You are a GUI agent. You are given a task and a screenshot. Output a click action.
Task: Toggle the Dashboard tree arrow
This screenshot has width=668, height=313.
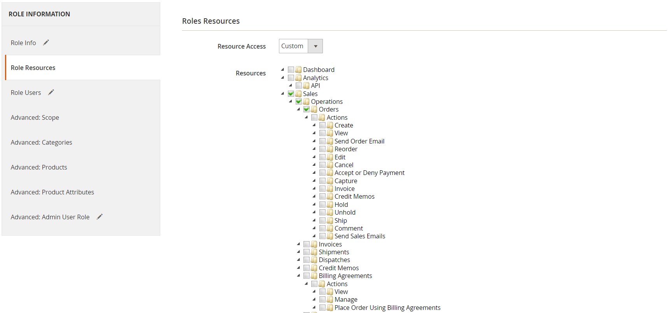pyautogui.click(x=283, y=70)
